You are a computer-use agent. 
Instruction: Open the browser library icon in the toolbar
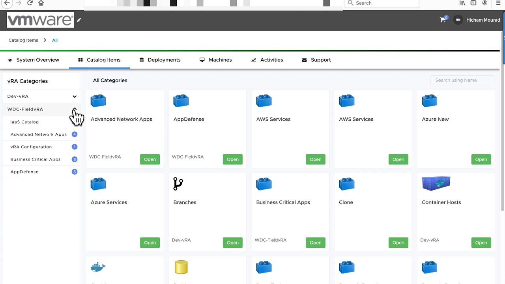click(x=462, y=3)
